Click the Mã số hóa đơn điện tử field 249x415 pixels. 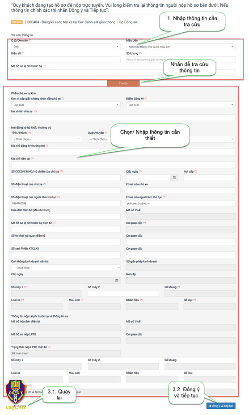[x=66, y=328]
